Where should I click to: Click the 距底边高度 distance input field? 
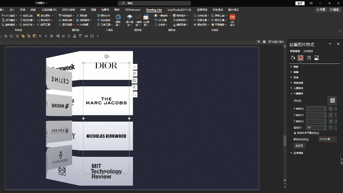click(328, 139)
